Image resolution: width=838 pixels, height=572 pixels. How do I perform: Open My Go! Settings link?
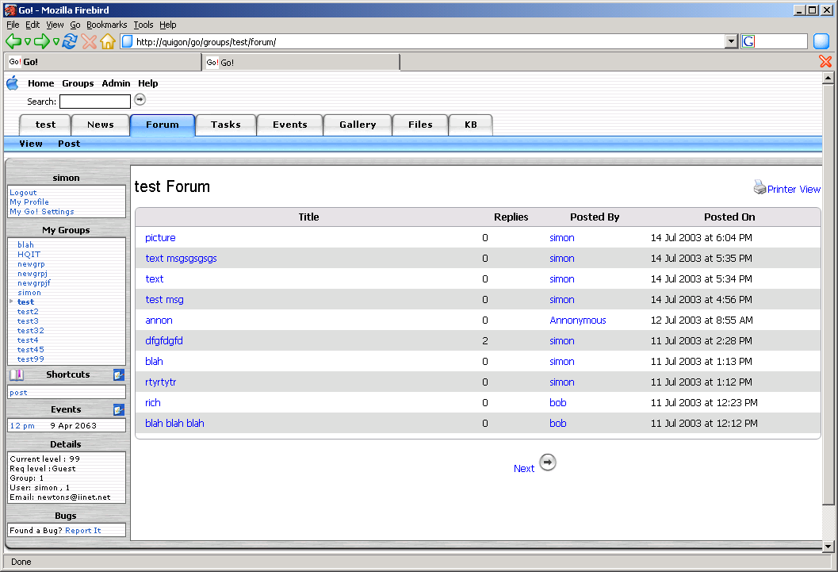pos(42,212)
